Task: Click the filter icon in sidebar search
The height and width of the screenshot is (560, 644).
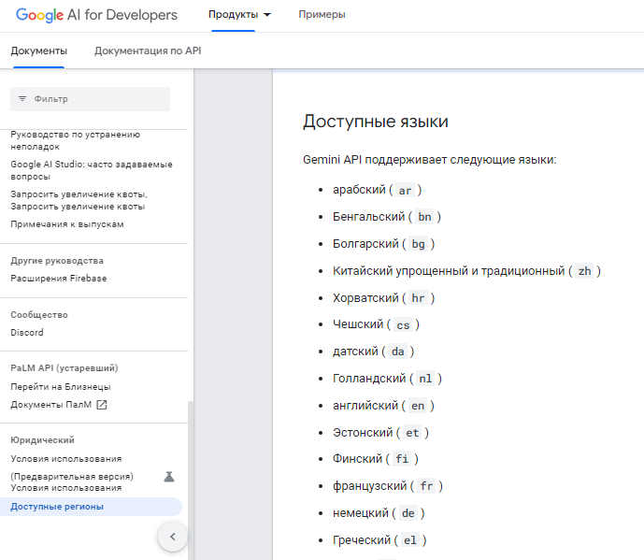Action: 22,99
